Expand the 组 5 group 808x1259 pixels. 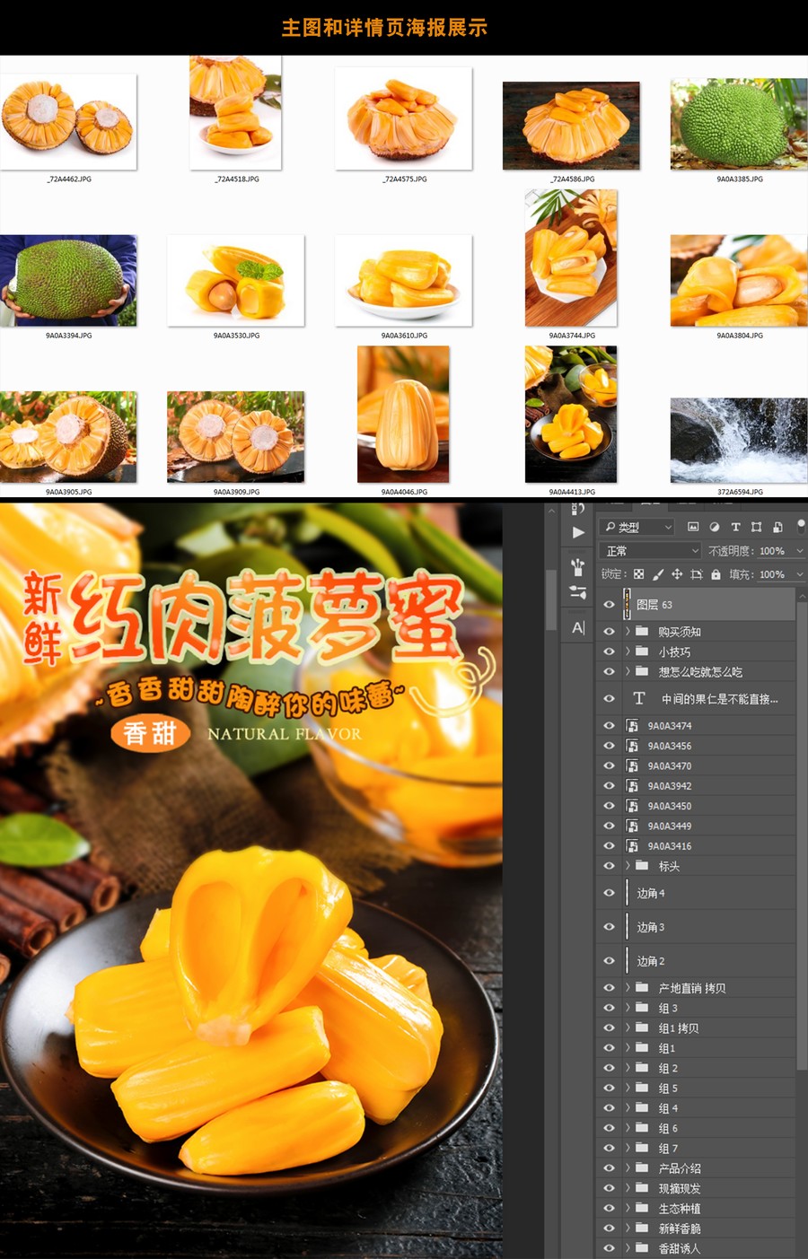[628, 1088]
